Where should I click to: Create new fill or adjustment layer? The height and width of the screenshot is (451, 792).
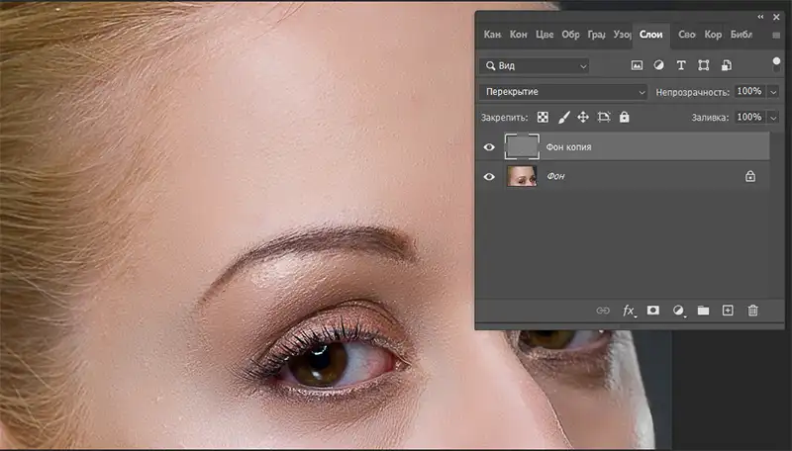679,311
